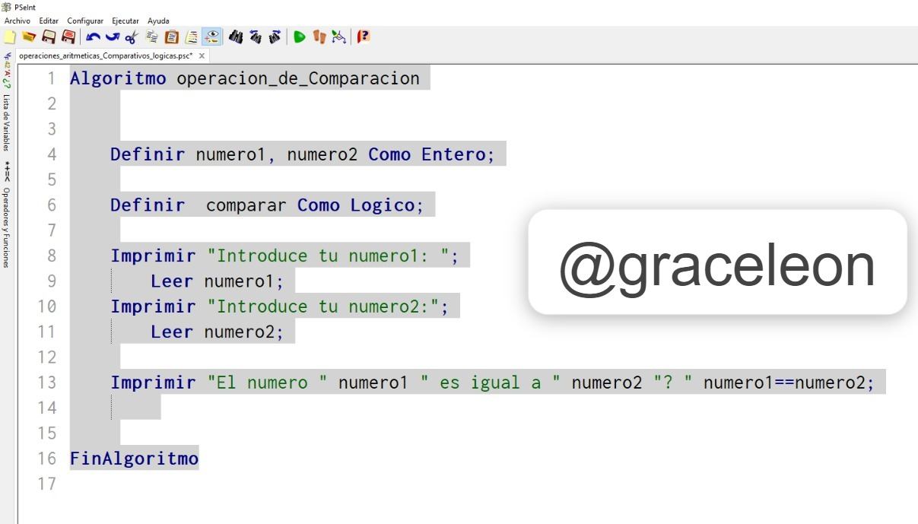Screen dimensions: 918x524
Task: Paste with the clipboard icon
Action: click(172, 37)
